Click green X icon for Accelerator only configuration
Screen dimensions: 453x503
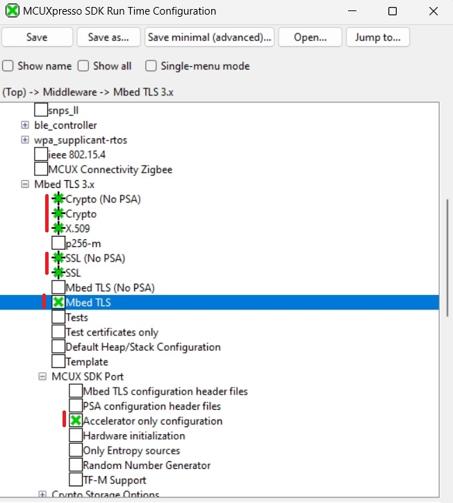(76, 421)
